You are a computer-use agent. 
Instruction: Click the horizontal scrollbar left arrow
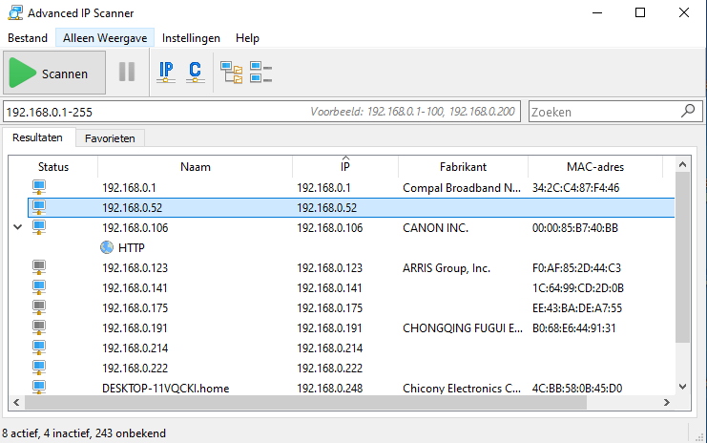pyautogui.click(x=16, y=402)
